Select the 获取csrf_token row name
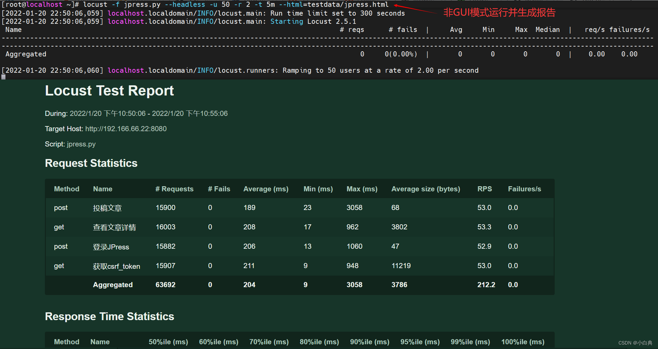Image resolution: width=658 pixels, height=349 pixels. point(117,266)
